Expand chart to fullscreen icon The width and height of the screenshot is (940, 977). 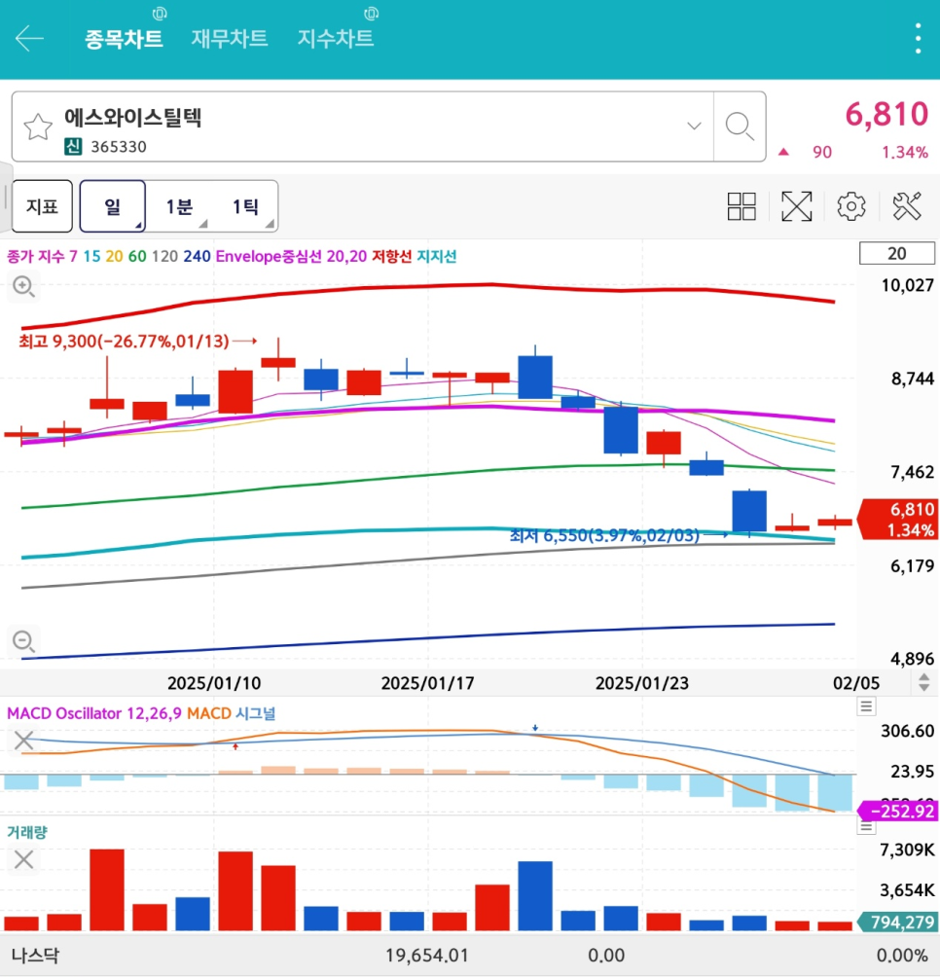pyautogui.click(x=796, y=206)
